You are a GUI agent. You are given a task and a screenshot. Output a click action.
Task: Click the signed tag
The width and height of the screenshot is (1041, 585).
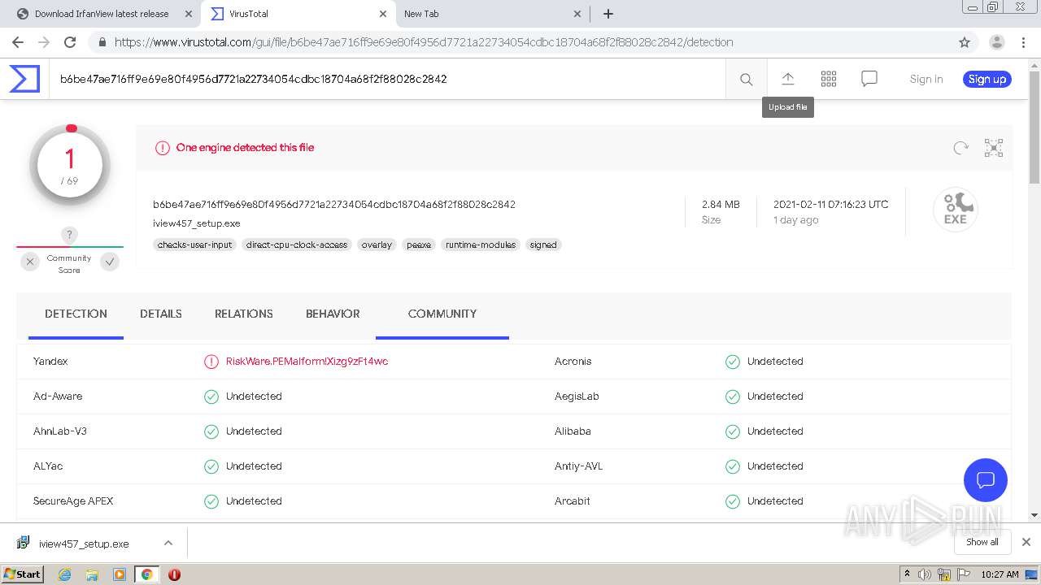pos(543,245)
